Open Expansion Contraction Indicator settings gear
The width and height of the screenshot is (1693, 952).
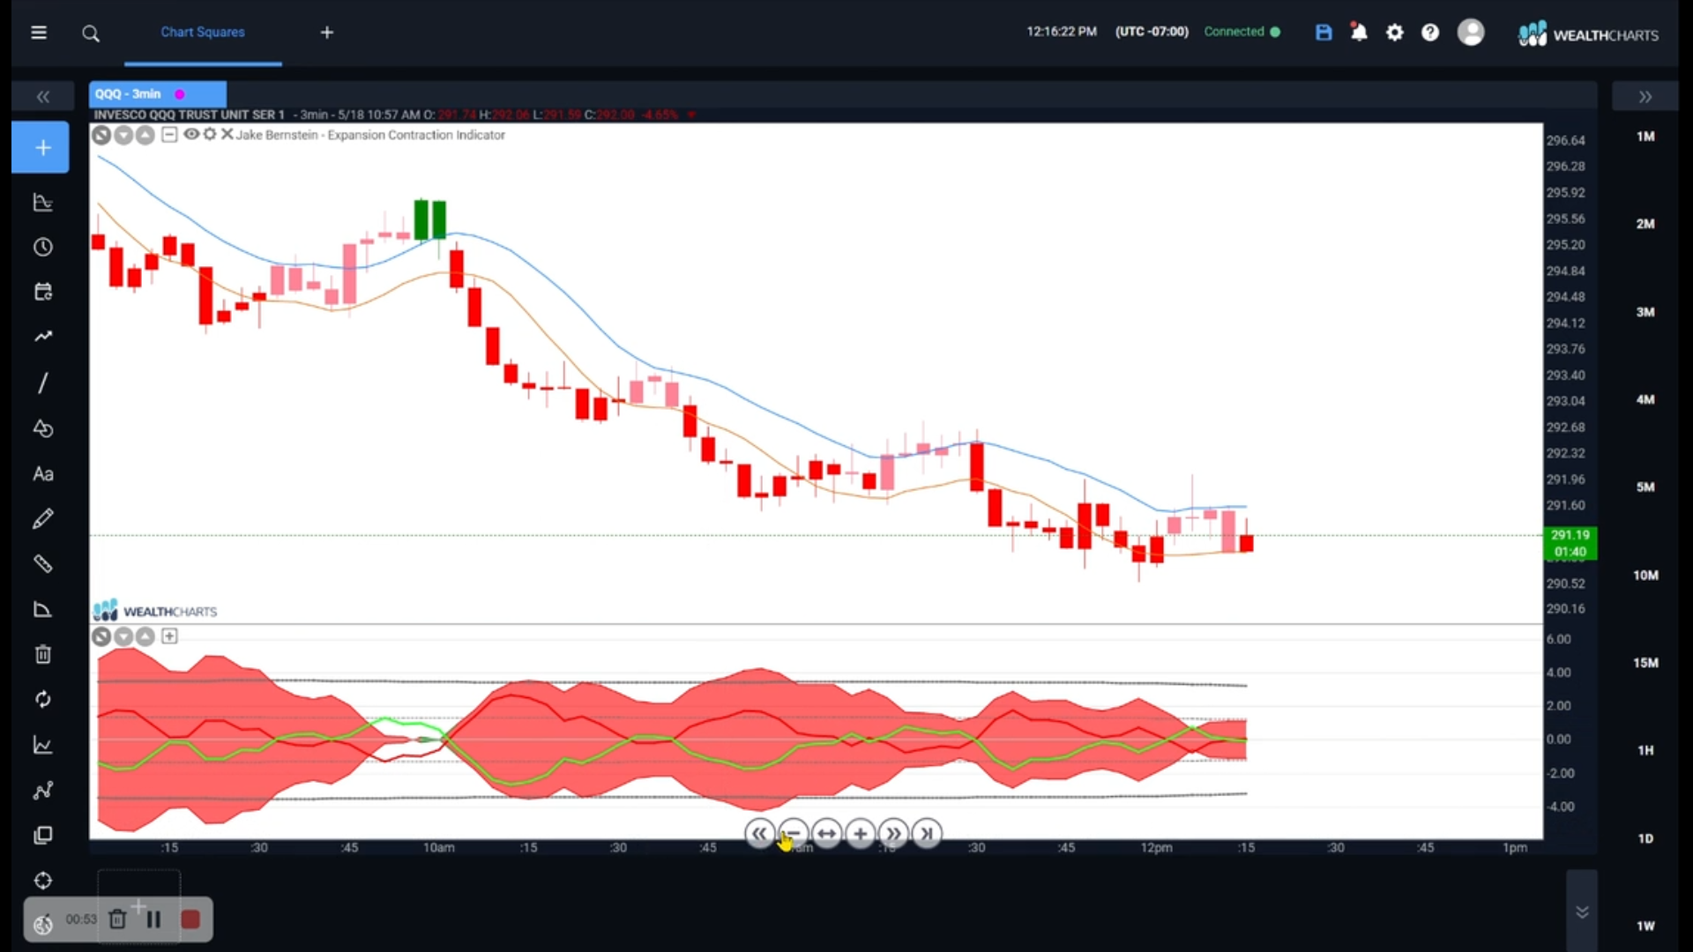click(x=210, y=134)
